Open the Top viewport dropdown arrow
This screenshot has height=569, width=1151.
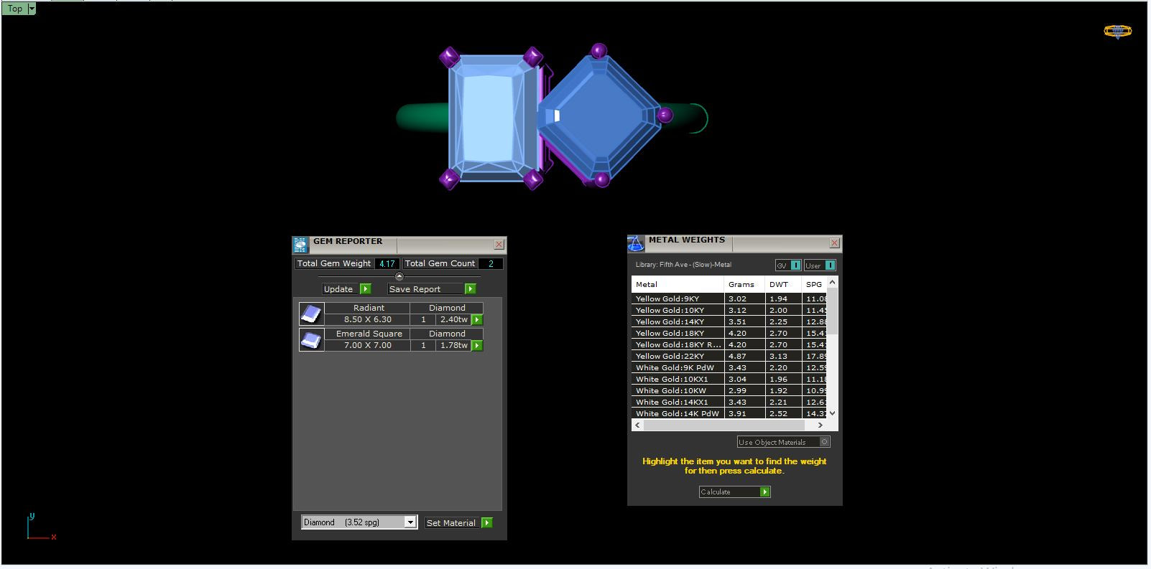click(x=32, y=9)
